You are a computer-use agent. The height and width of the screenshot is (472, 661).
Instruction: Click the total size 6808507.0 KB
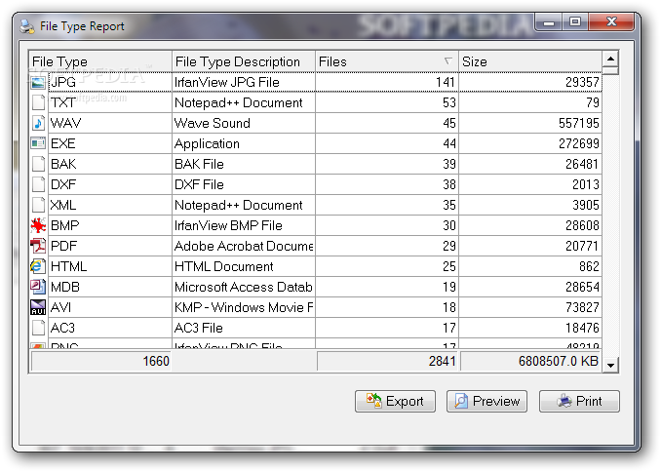pyautogui.click(x=558, y=361)
